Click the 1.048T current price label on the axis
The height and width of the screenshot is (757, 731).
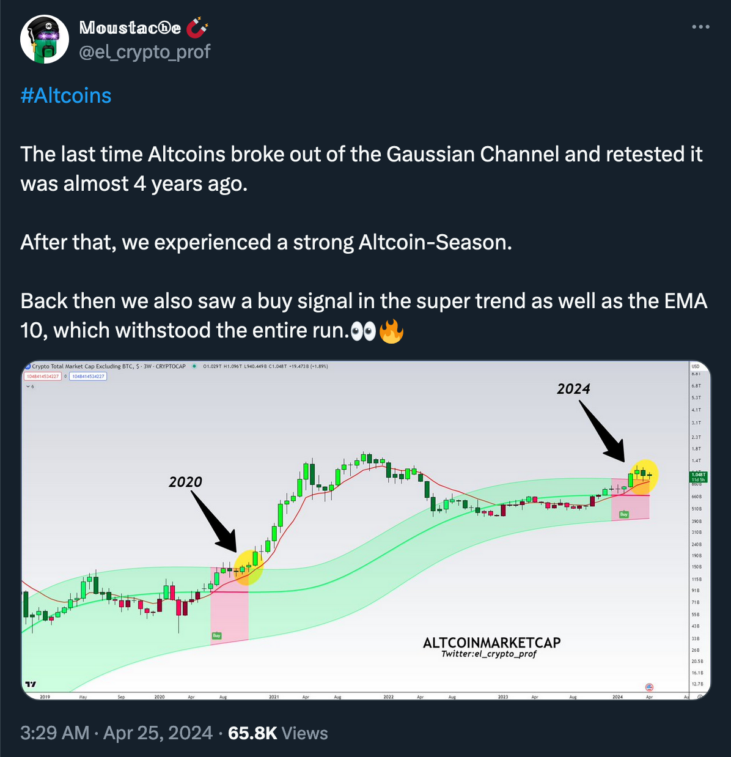coord(698,477)
